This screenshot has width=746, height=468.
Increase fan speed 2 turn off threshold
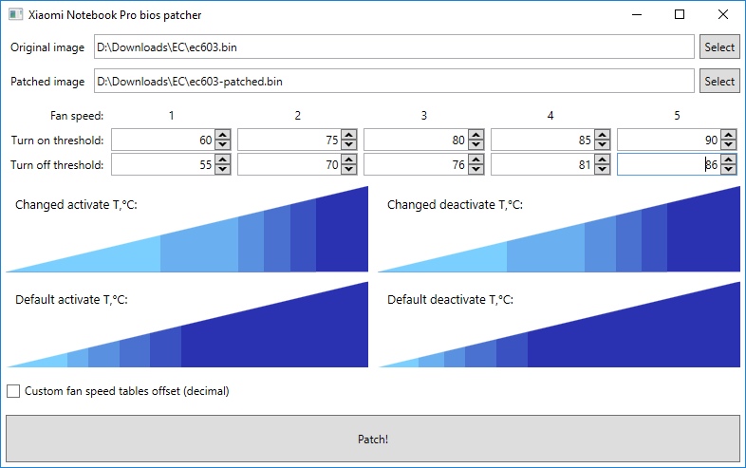(x=349, y=159)
